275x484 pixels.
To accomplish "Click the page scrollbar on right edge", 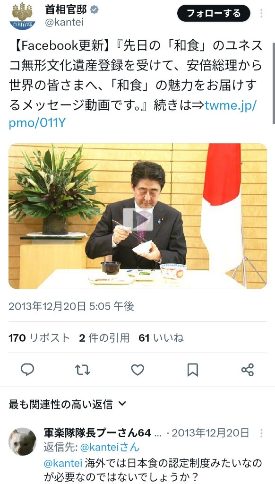I will (x=274, y=83).
